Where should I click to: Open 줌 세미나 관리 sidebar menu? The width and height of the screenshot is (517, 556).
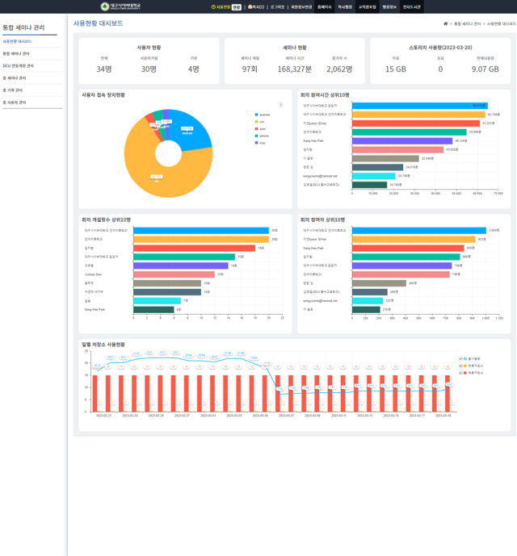click(x=15, y=78)
